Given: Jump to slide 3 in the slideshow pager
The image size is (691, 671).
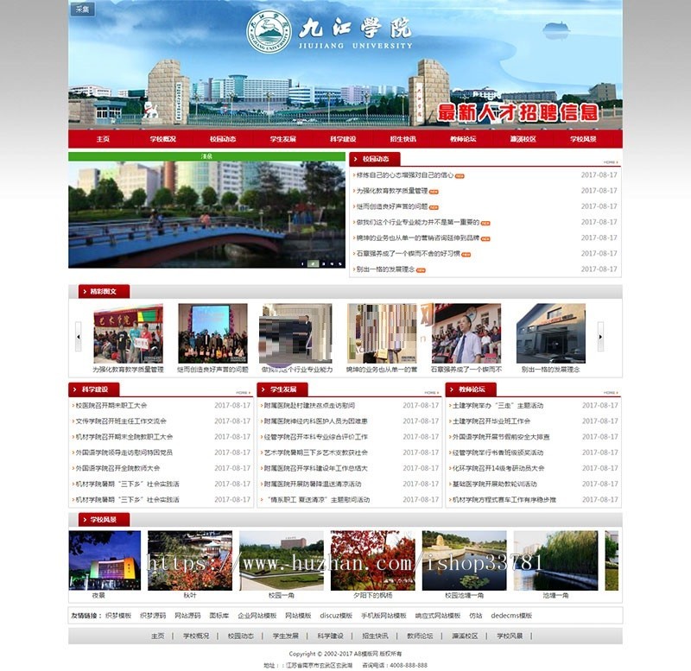Looking at the screenshot, I should coord(323,264).
